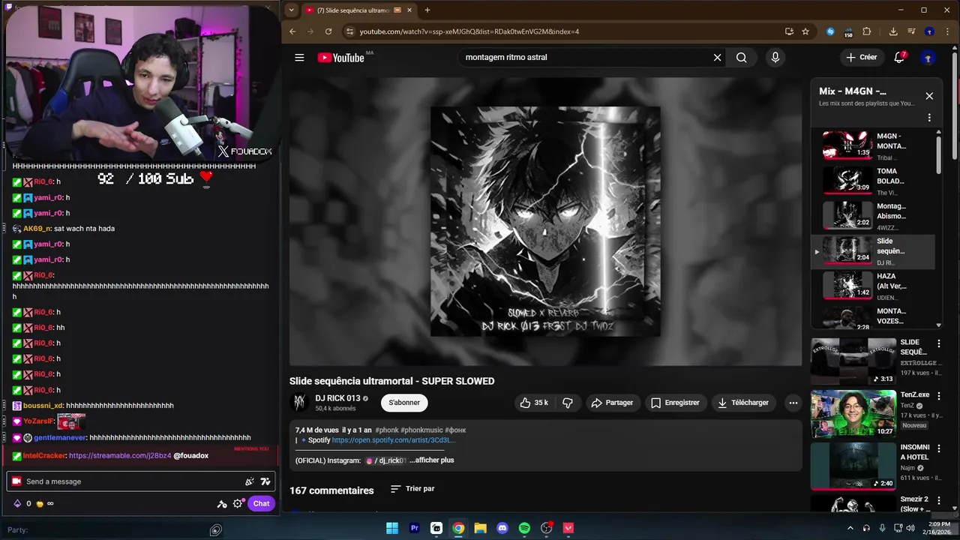Open OBS from the taskbar
This screenshot has height=540, width=960.
tap(547, 528)
